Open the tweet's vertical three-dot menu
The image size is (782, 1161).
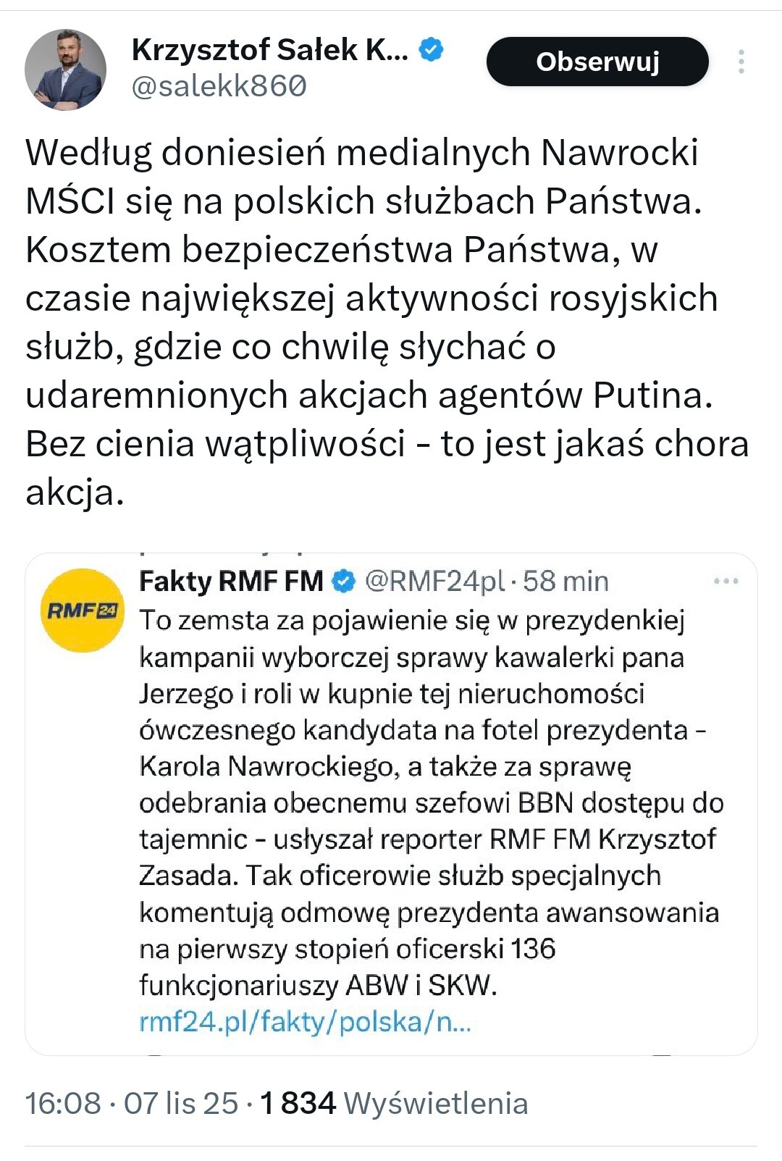(x=741, y=62)
